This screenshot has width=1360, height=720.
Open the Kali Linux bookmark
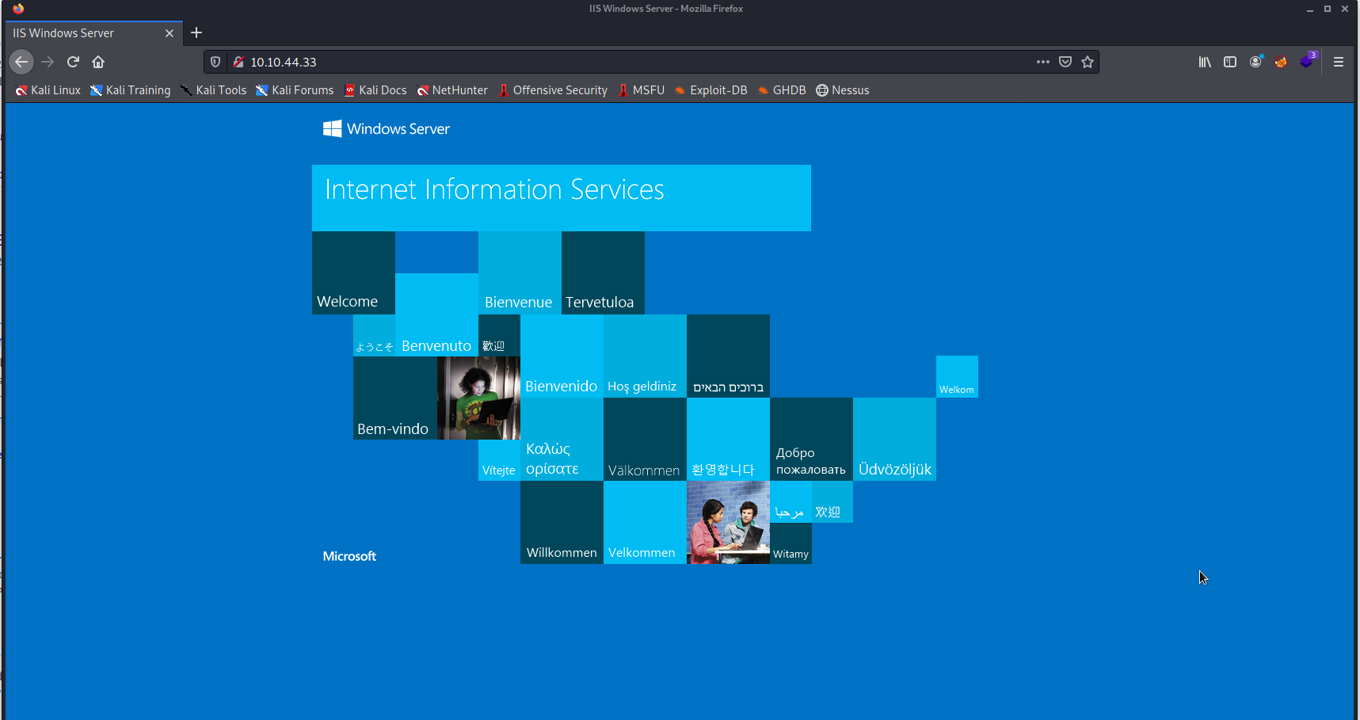pyautogui.click(x=48, y=90)
